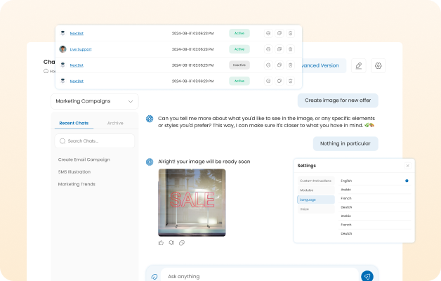This screenshot has width=441, height=281.
Task: Click the attachment icon left of Ask anything
Action: coord(154,276)
